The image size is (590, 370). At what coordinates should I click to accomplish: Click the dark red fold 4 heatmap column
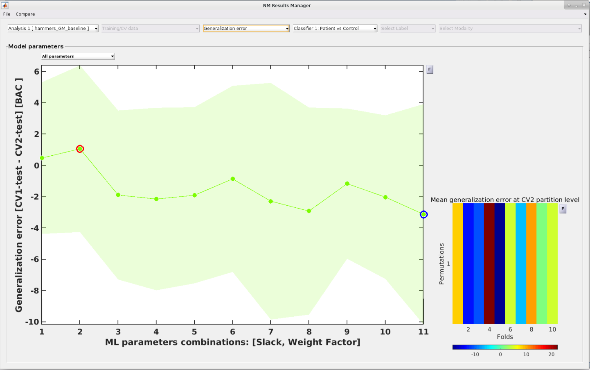[x=489, y=263]
